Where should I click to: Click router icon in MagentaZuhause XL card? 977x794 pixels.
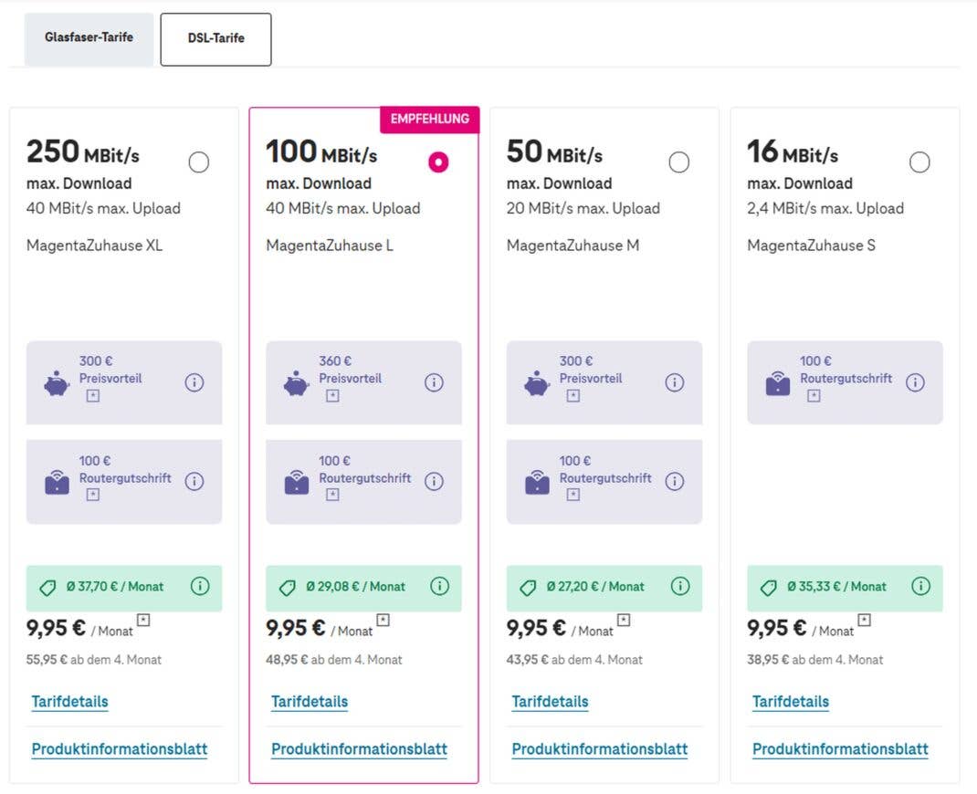(x=57, y=482)
